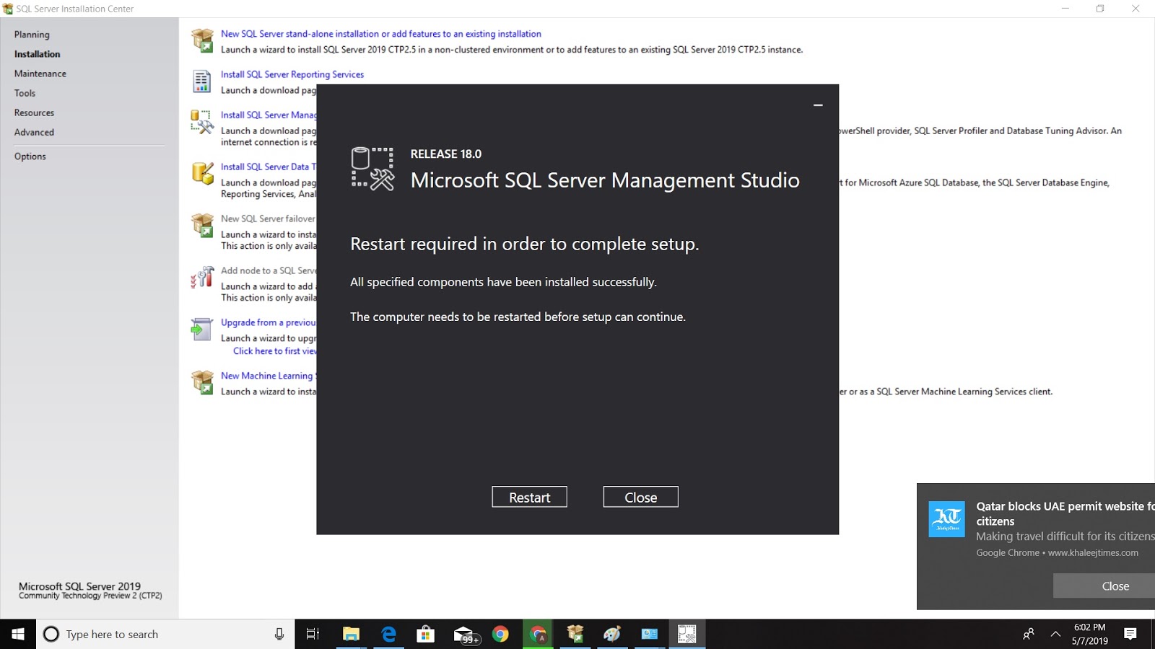Open the blue window app taskbar icon

650,634
